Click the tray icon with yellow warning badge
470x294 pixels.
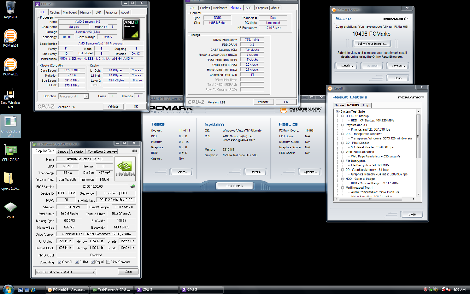(436, 290)
